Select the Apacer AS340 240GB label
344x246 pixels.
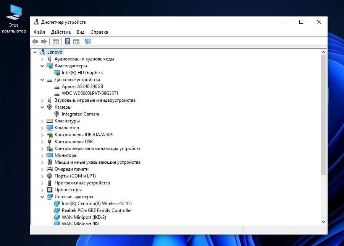click(x=82, y=86)
